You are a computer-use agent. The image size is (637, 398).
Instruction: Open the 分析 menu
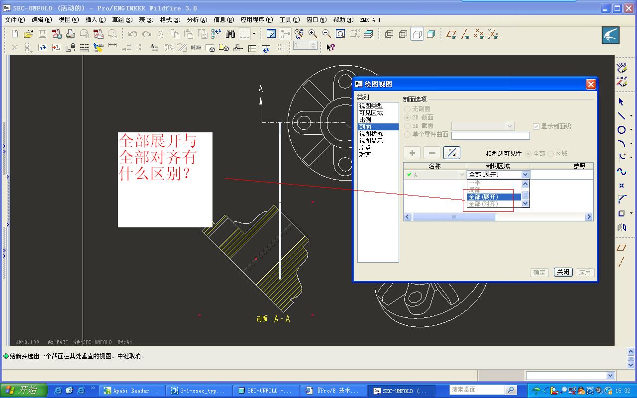click(197, 20)
